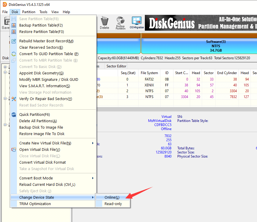Screen dimensions: 257x222
Task: Switch to the Sector Editor tab
Action: pyautogui.click(x=116, y=66)
